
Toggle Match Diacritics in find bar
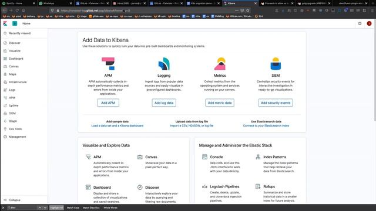(x=91, y=207)
